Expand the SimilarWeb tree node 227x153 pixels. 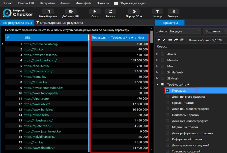click(157, 72)
